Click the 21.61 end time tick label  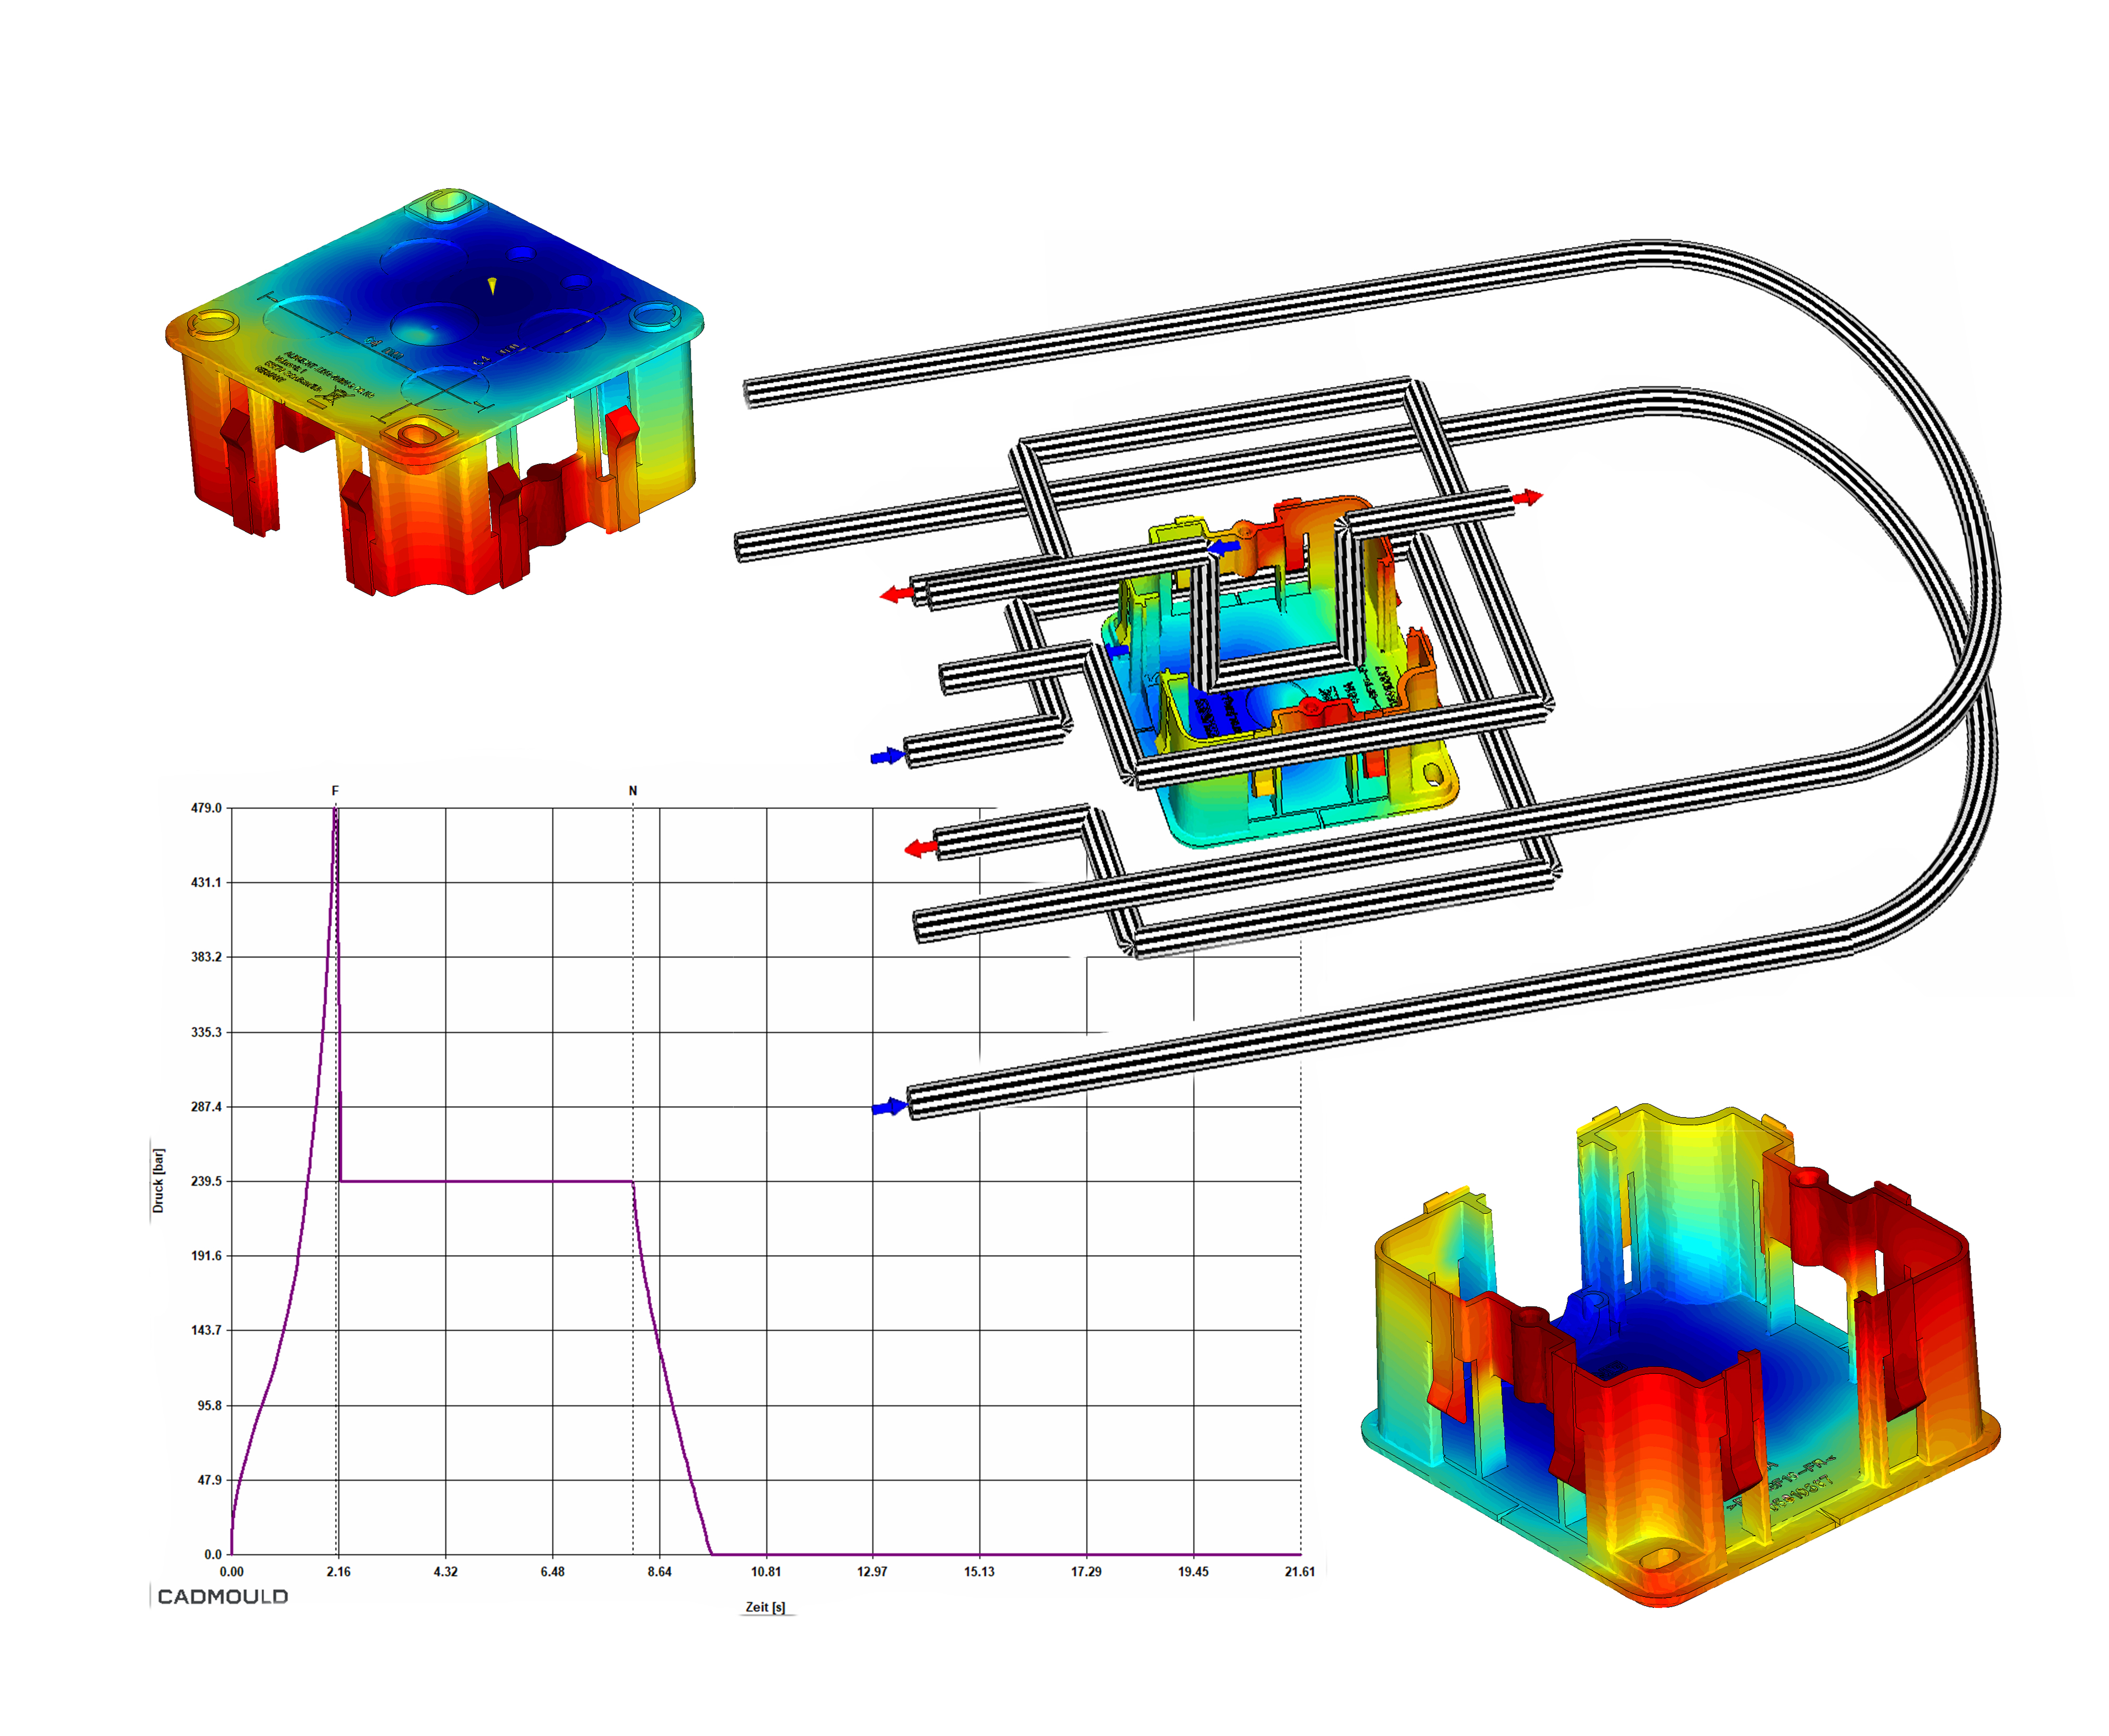(x=1300, y=1571)
